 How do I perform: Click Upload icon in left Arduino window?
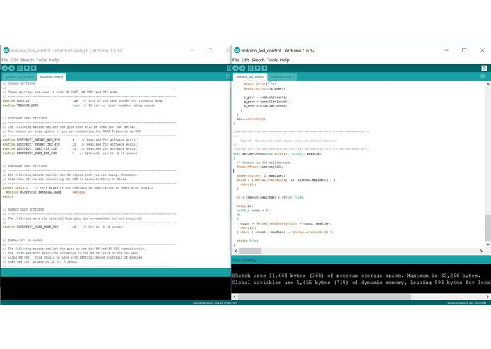(x=11, y=69)
